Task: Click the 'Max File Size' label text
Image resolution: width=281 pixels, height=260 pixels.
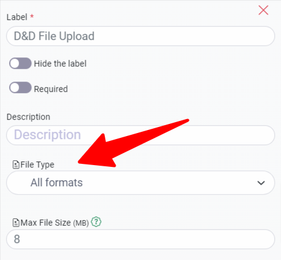Action: 45,223
